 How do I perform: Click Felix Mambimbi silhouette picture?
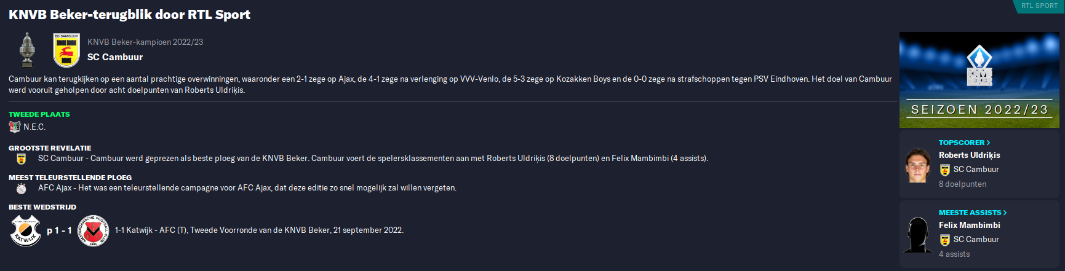tap(917, 235)
